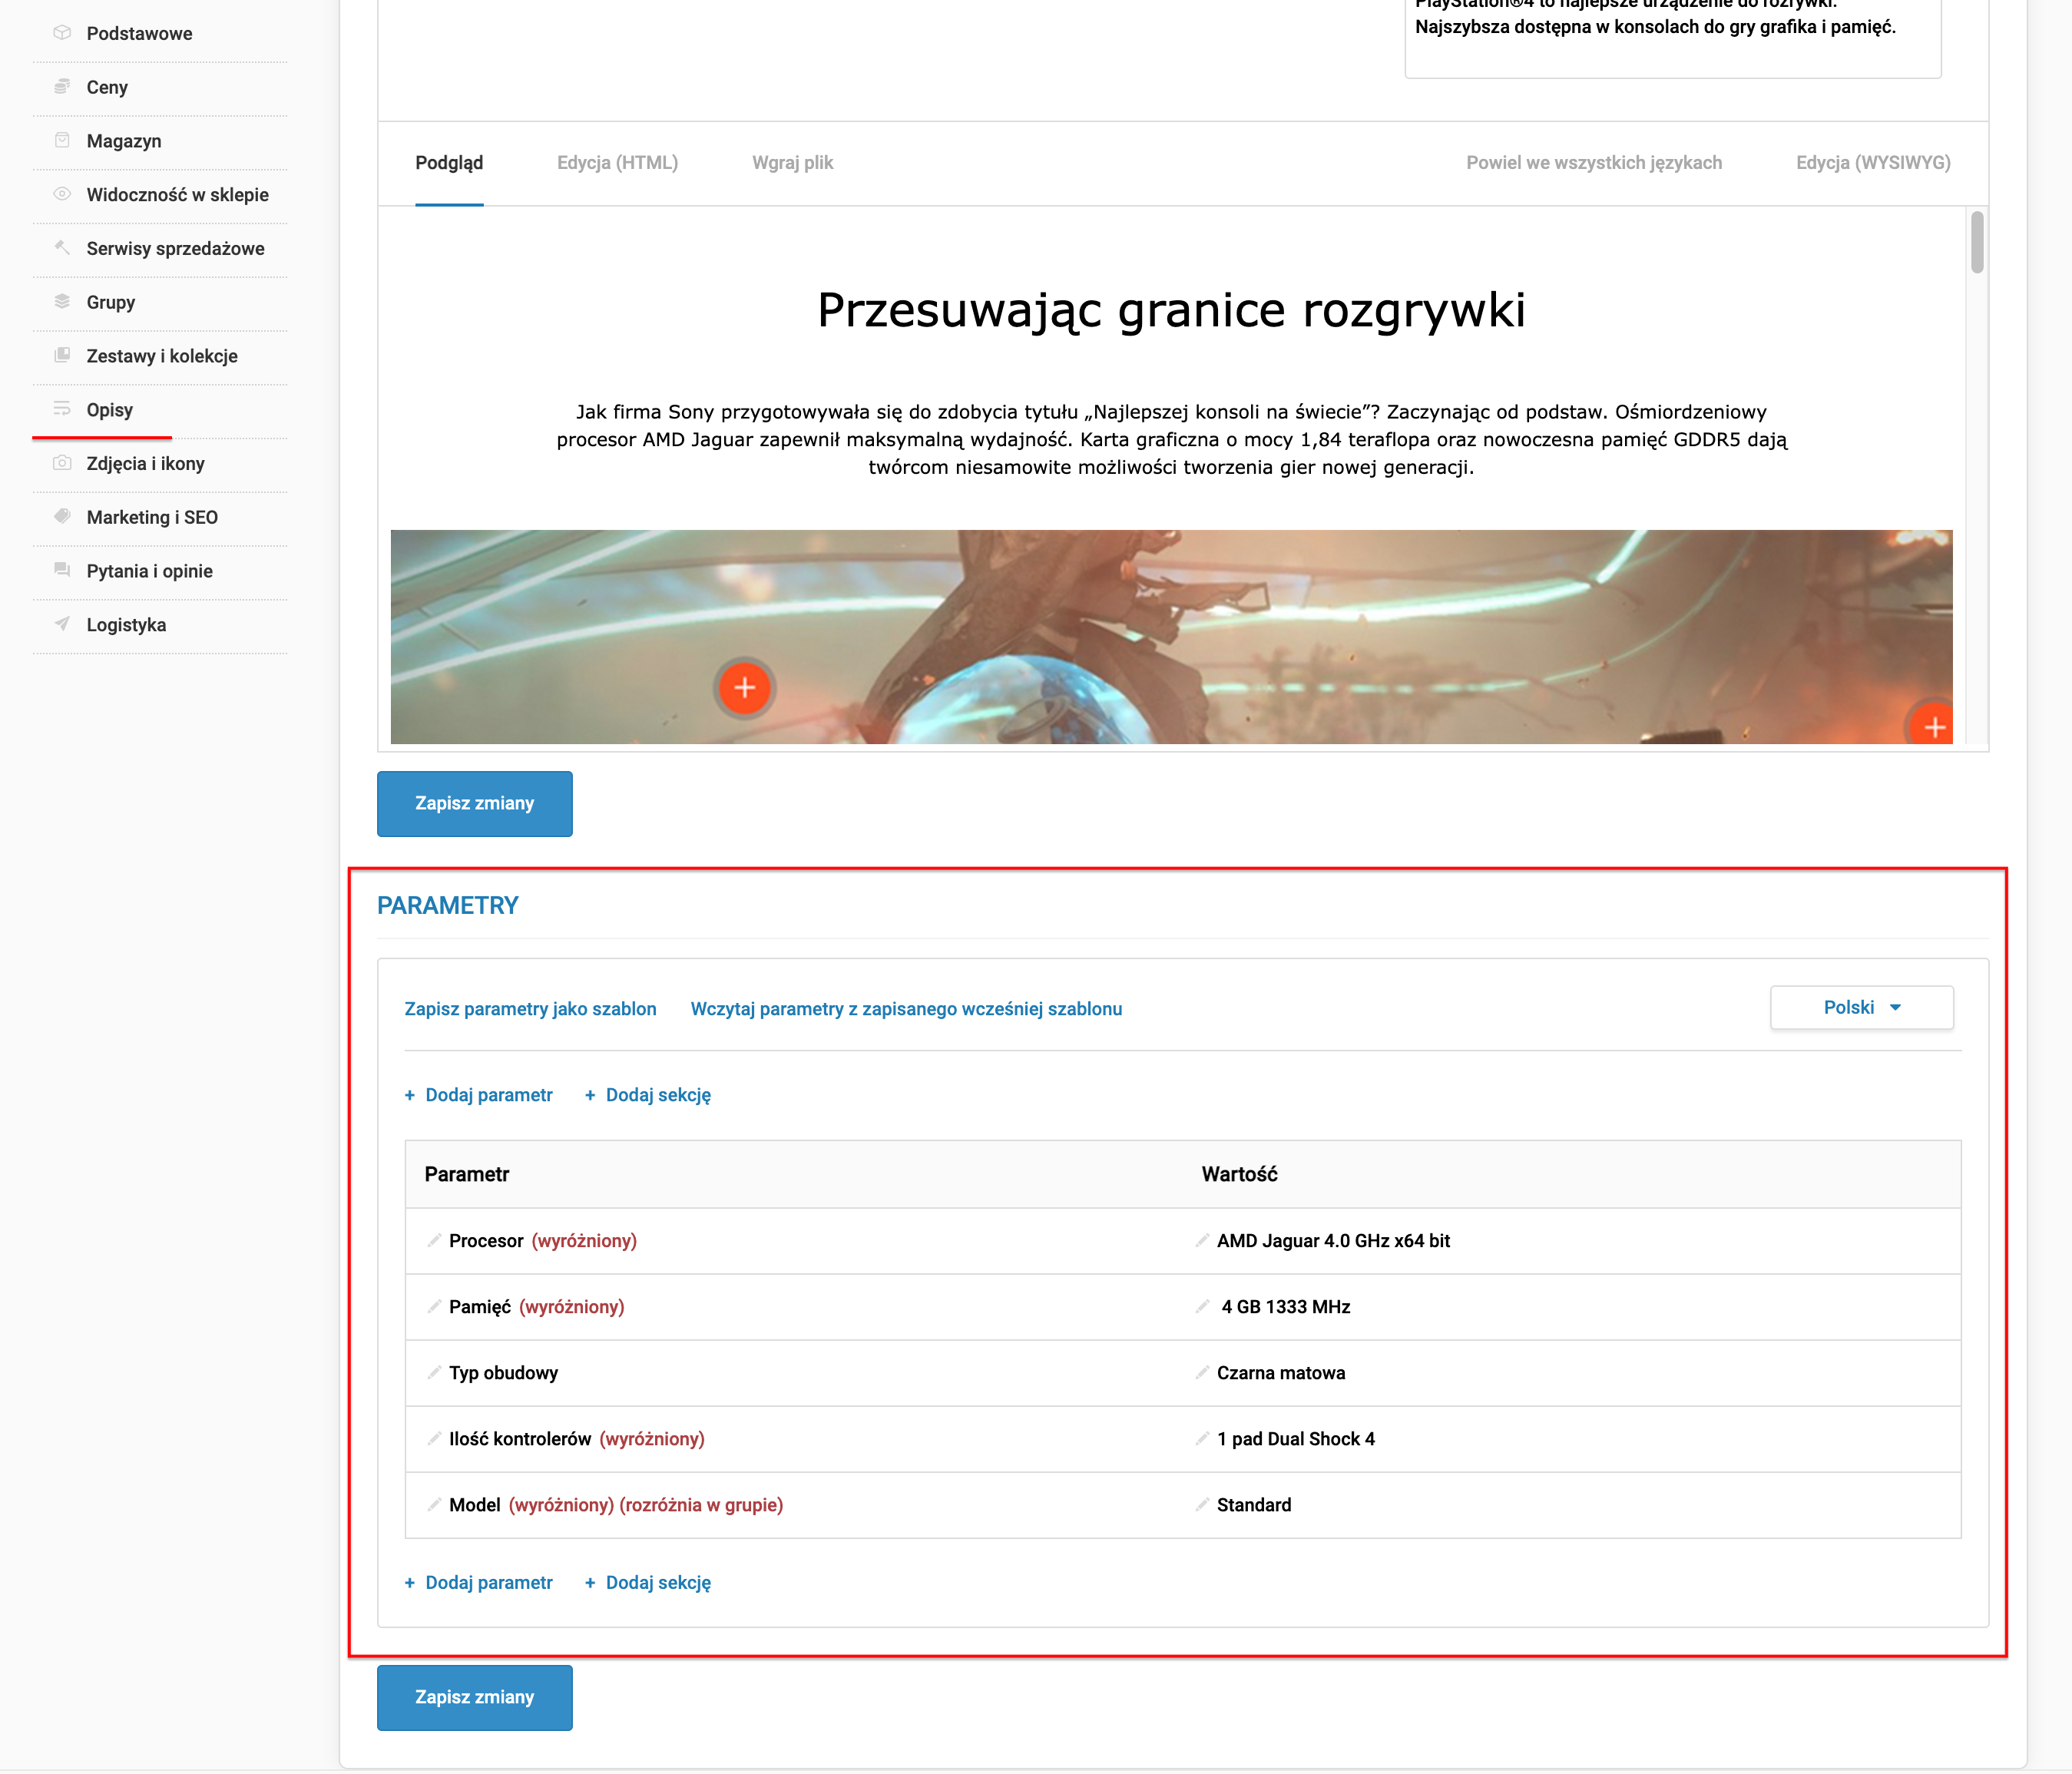Click the eye icon next to Widoczność w sklepie
The width and height of the screenshot is (2072, 1774).
point(62,194)
